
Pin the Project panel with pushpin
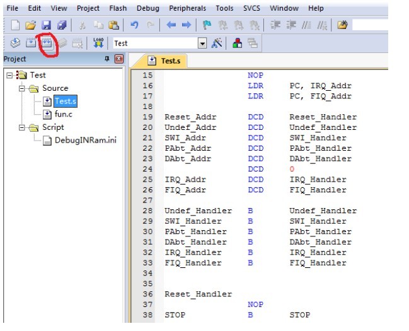[107, 59]
